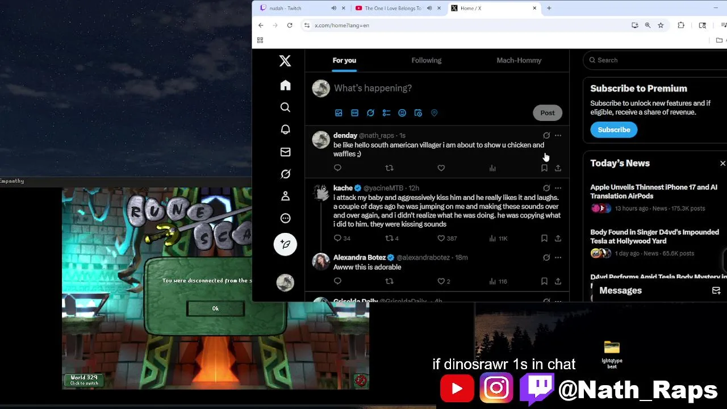Share Alexandra Botez's post
The image size is (727, 409).
(x=558, y=281)
